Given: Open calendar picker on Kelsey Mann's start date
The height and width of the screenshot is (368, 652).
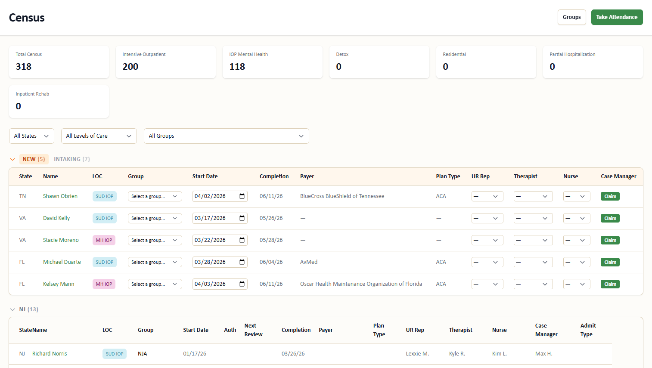Looking at the screenshot, I should (241, 284).
